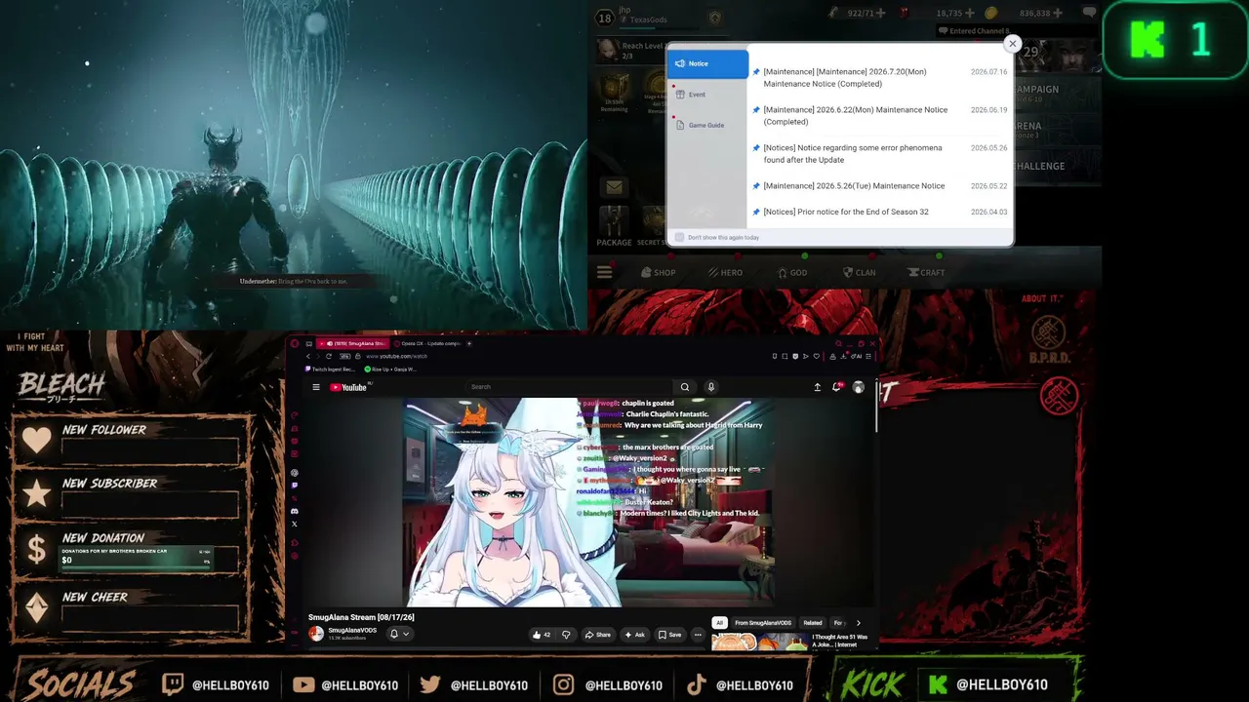This screenshot has height=702, width=1249.
Task: Open more actions ellipsis under video
Action: pos(698,635)
